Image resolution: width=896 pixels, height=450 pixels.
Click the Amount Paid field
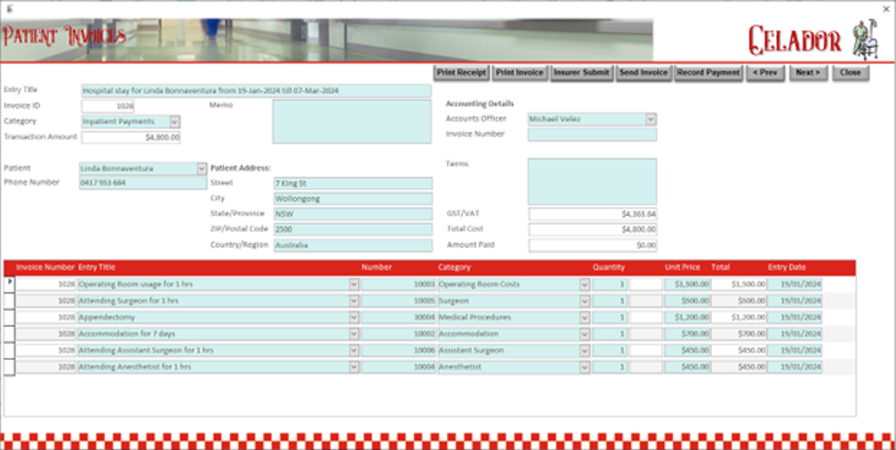pos(592,245)
